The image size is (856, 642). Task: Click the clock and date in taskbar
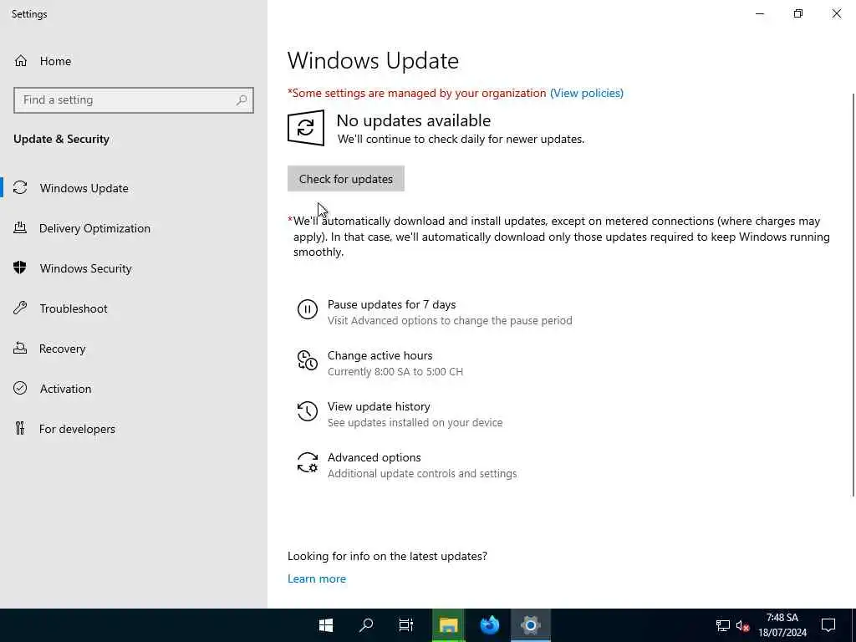point(782,625)
